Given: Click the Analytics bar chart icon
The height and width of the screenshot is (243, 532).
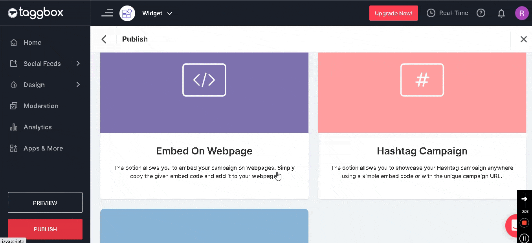Looking at the screenshot, I should [14, 127].
